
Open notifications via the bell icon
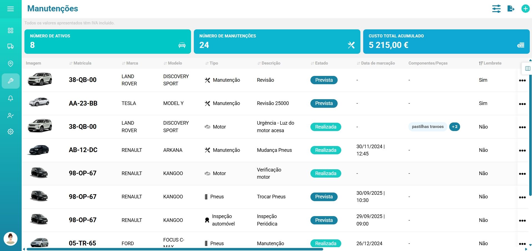tap(11, 98)
